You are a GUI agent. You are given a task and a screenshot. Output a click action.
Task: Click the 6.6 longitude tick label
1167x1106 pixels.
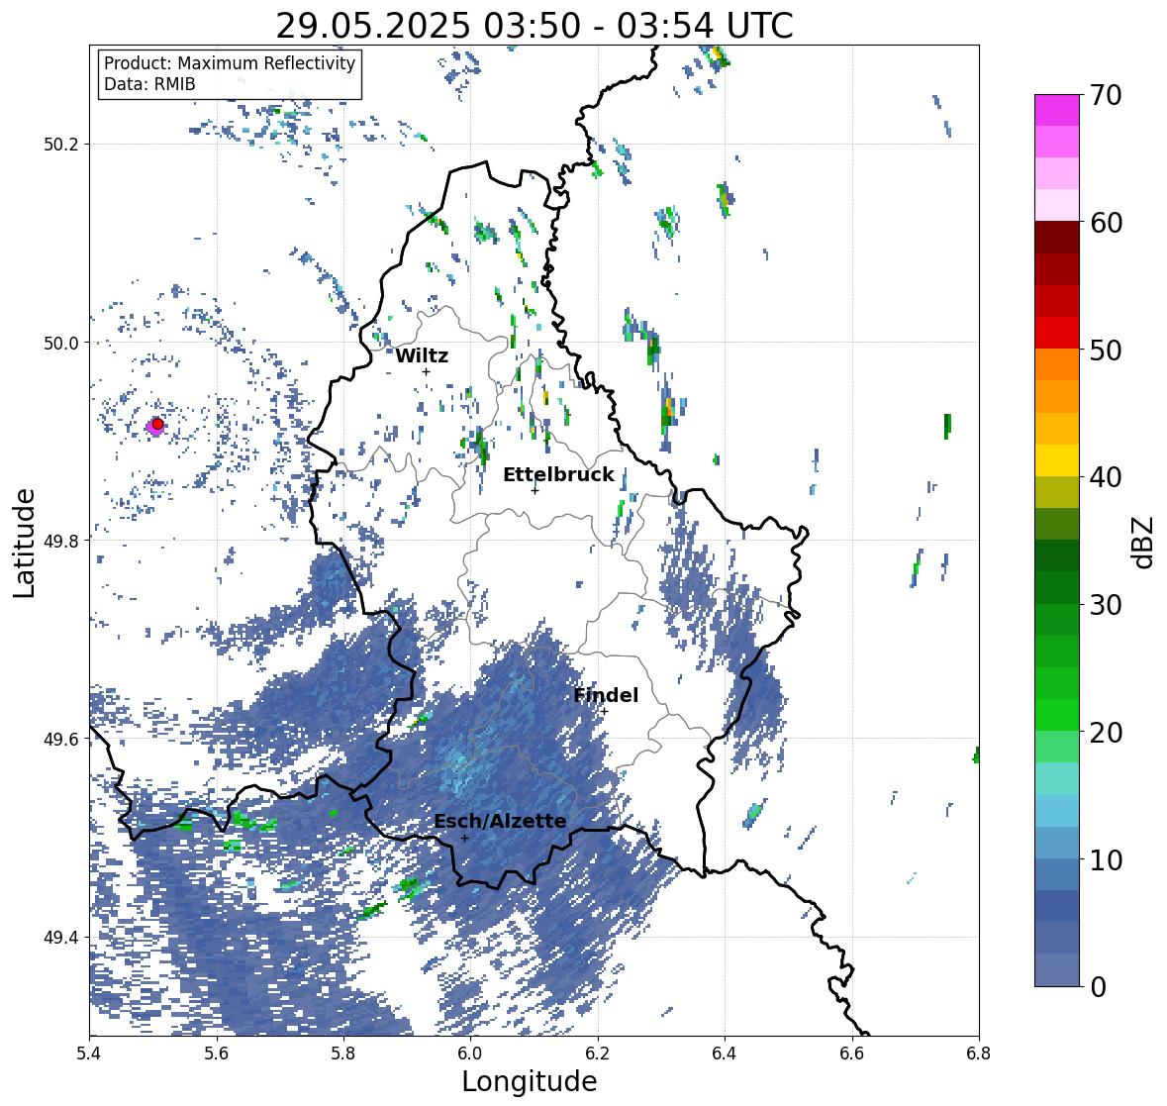851,1054
